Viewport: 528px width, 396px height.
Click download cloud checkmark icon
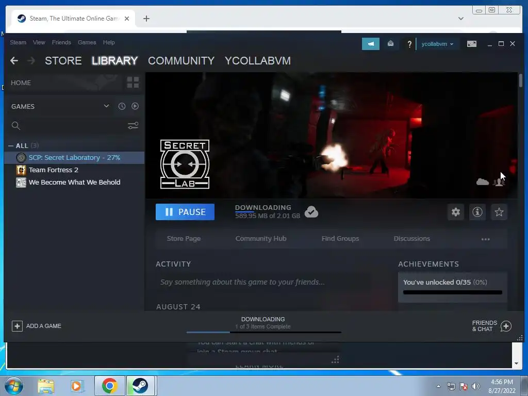point(311,212)
